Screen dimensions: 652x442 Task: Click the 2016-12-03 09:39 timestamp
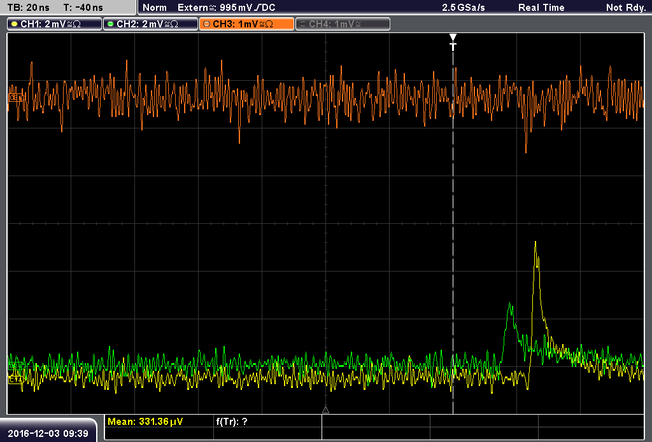click(x=48, y=433)
